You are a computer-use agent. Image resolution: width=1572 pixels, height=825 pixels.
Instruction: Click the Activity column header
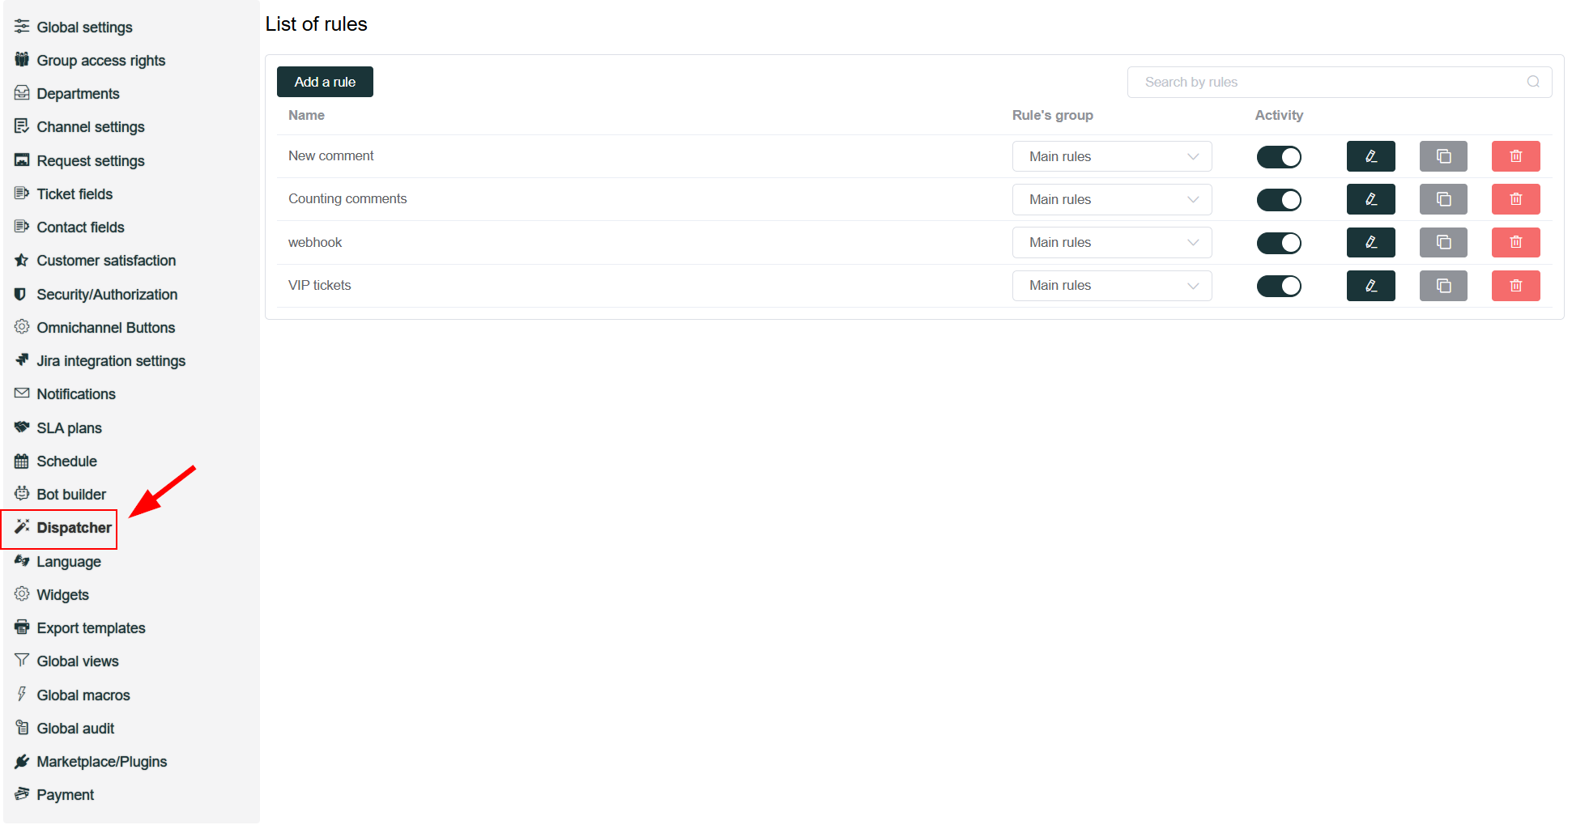pyautogui.click(x=1279, y=115)
